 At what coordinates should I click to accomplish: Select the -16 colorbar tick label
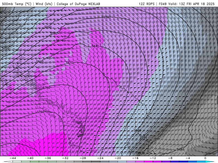point(135,158)
